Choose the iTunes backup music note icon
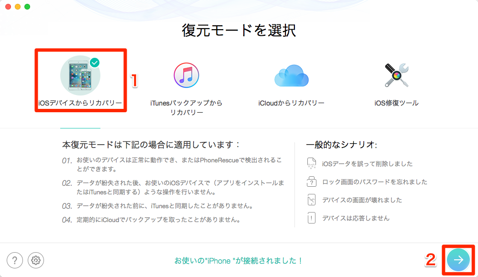 click(186, 75)
